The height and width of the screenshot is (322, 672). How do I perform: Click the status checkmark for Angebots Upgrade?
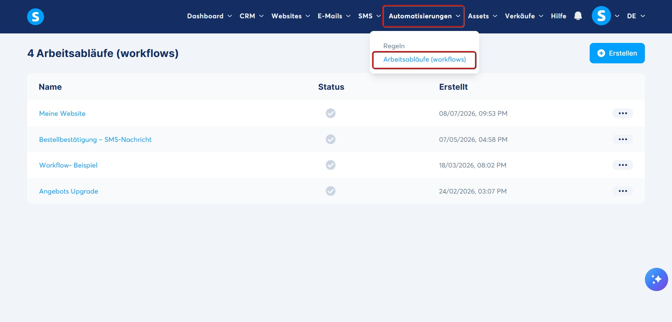click(x=330, y=191)
